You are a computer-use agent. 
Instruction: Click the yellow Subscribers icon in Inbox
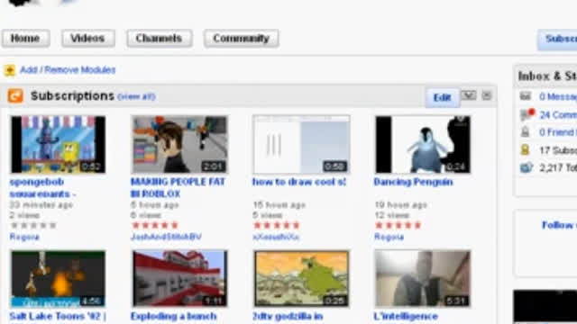526,149
